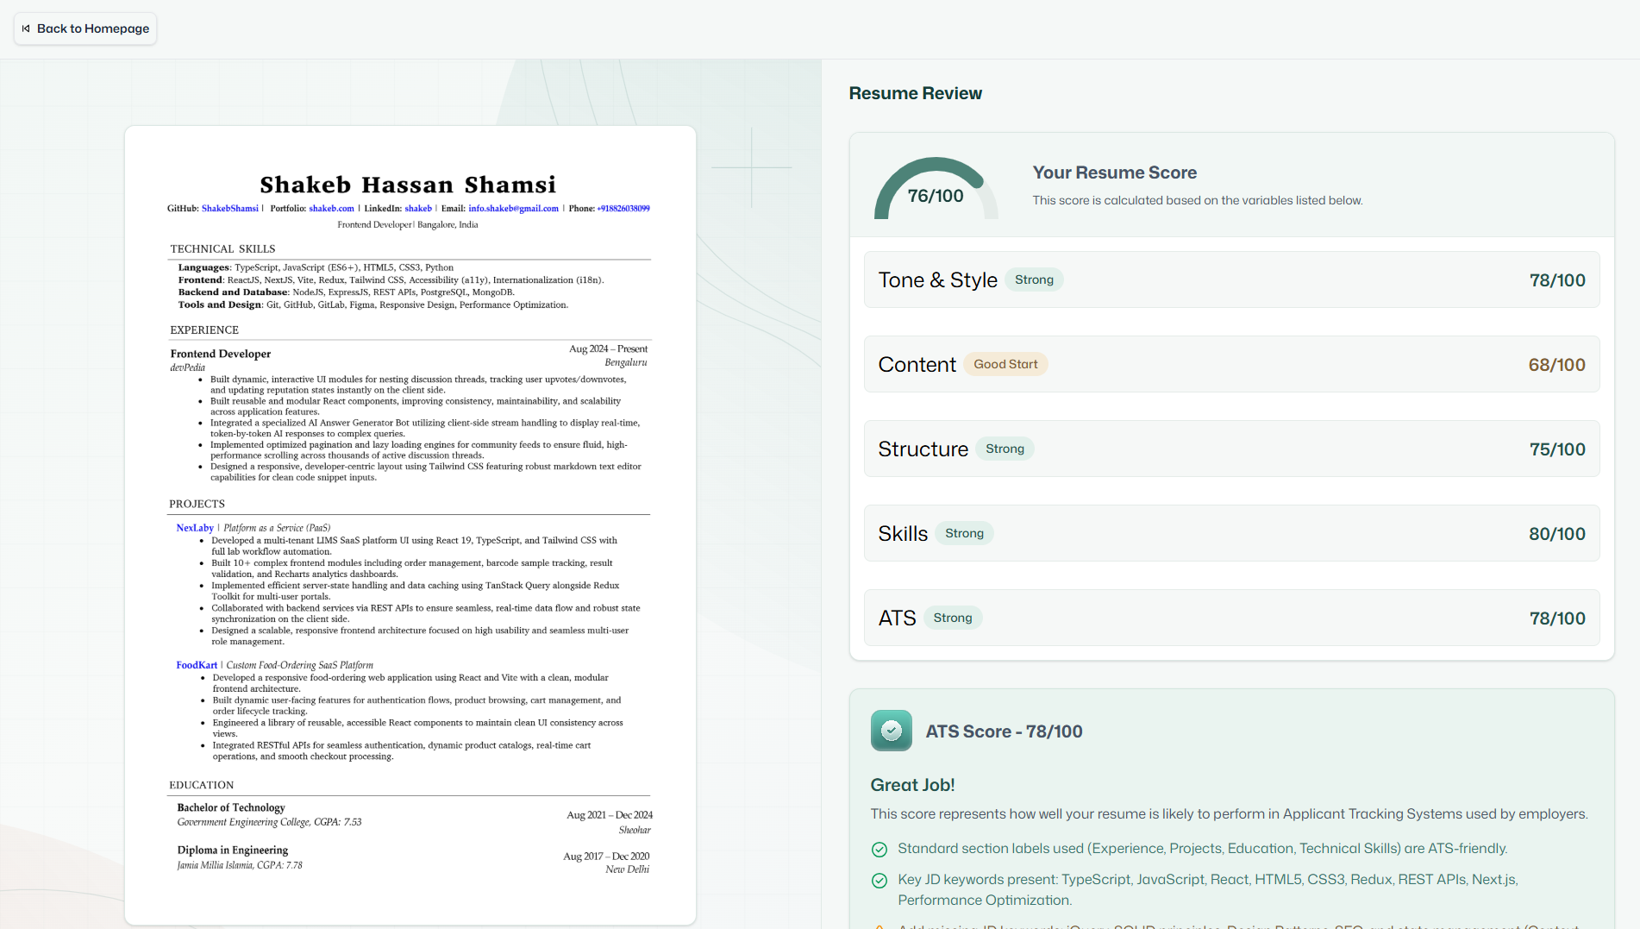Expand the ATS score row
Viewport: 1640px width, 929px height.
click(1231, 618)
